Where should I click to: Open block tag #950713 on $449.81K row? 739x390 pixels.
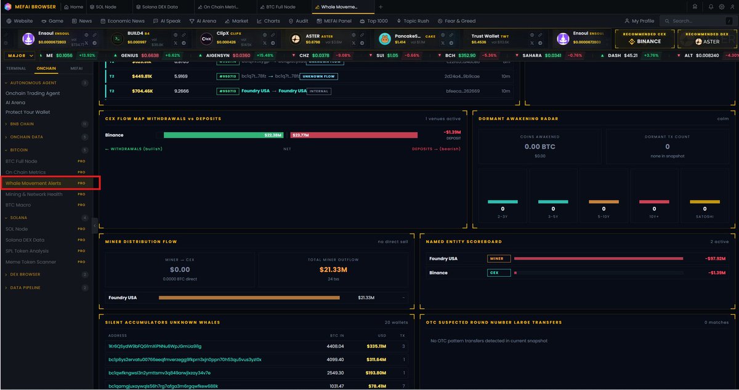(x=227, y=76)
